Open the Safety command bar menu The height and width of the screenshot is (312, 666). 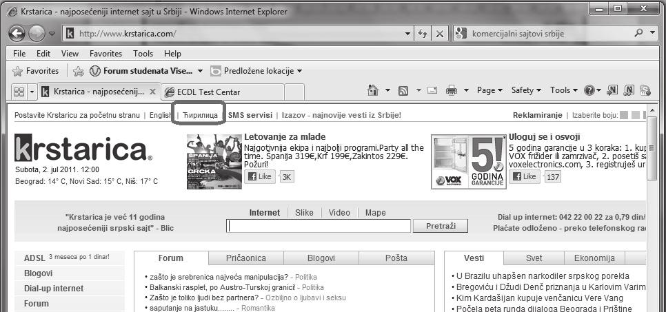point(526,90)
